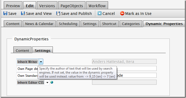Click the Cancel X icon
Image resolution: width=186 pixels, height=98 pixels.
tap(100, 13)
